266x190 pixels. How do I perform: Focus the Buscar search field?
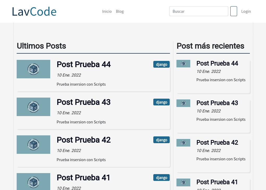[199, 11]
